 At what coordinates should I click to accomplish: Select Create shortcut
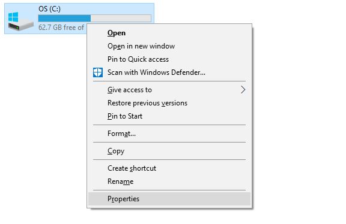[169, 168]
